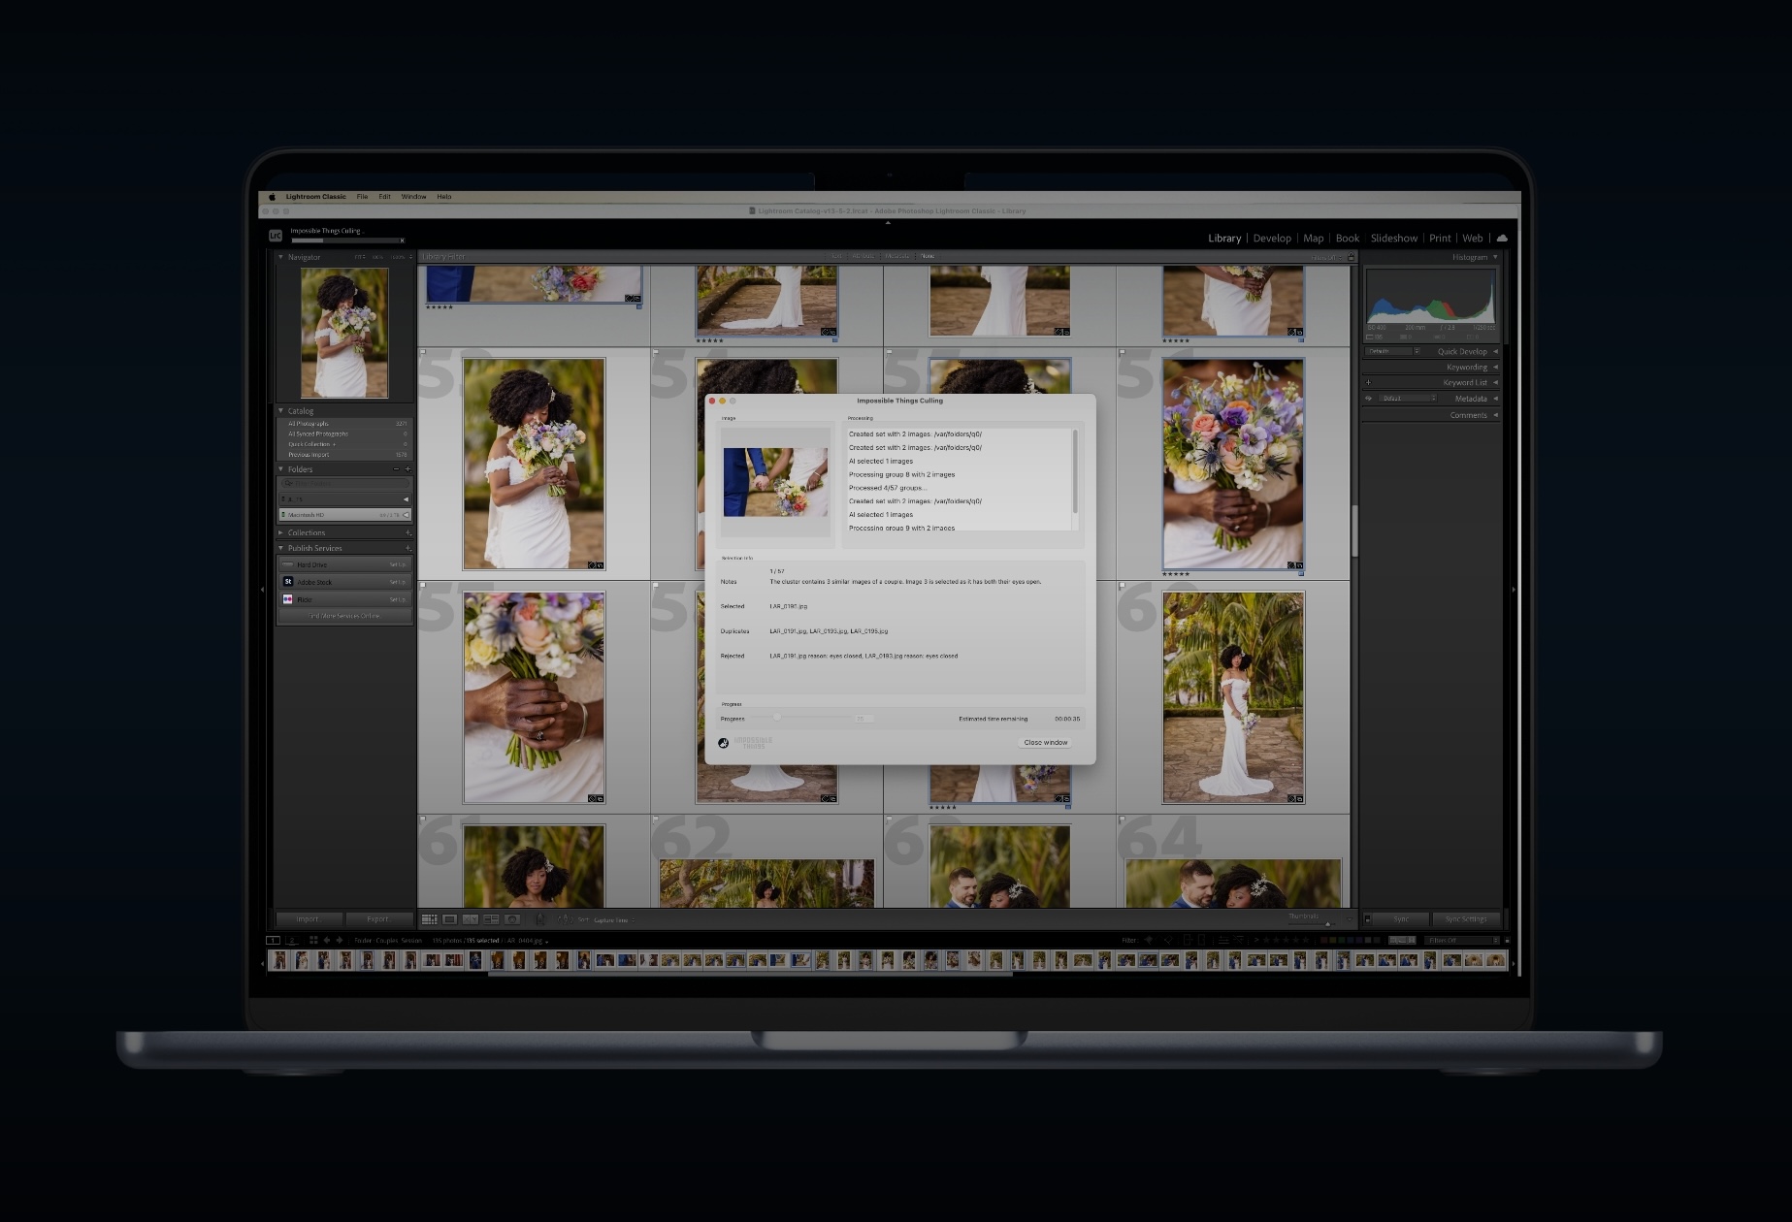Expand the Quick Develop panel

pyautogui.click(x=1495, y=352)
